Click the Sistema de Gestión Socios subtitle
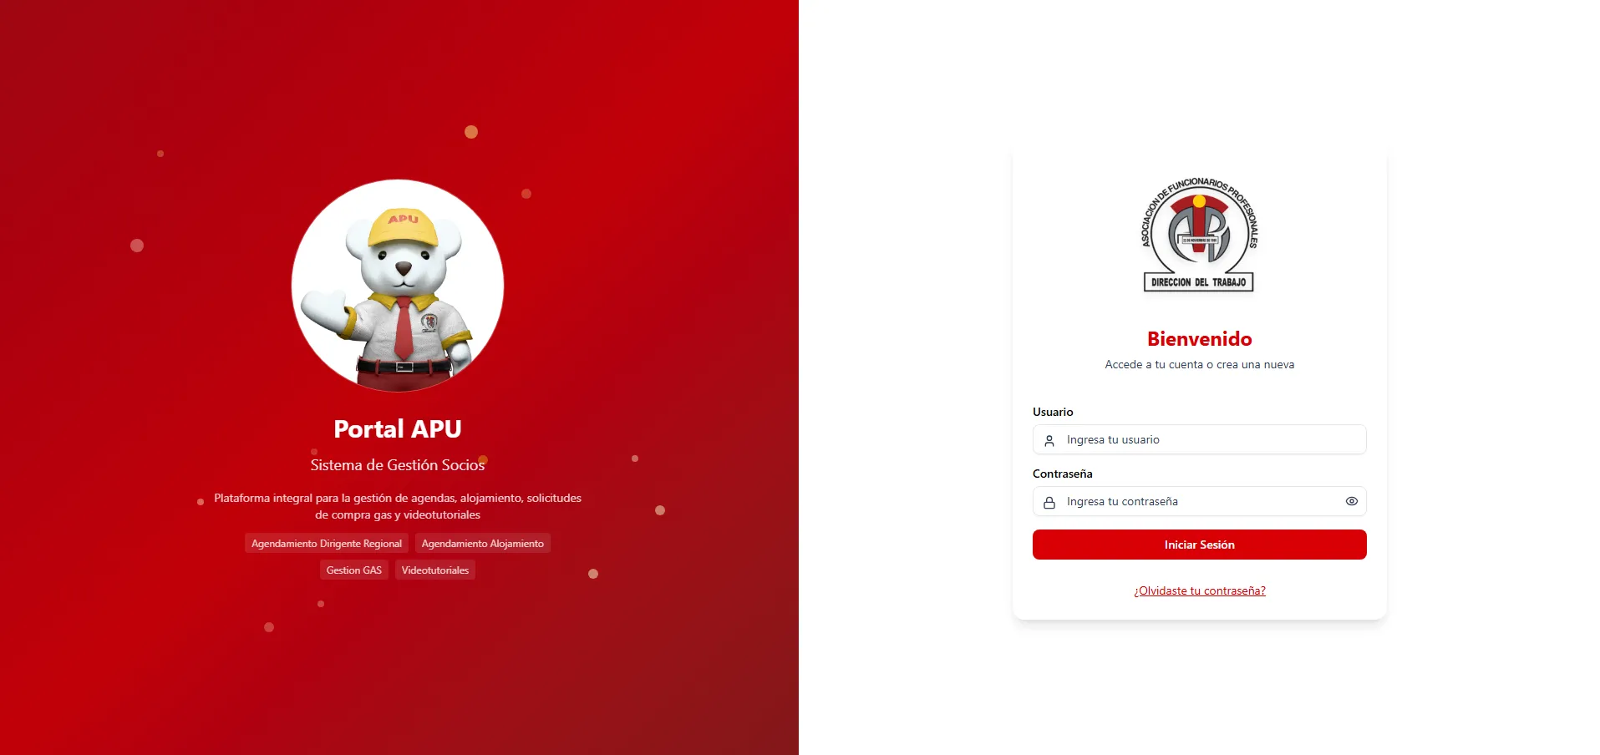The height and width of the screenshot is (755, 1600). click(x=398, y=465)
